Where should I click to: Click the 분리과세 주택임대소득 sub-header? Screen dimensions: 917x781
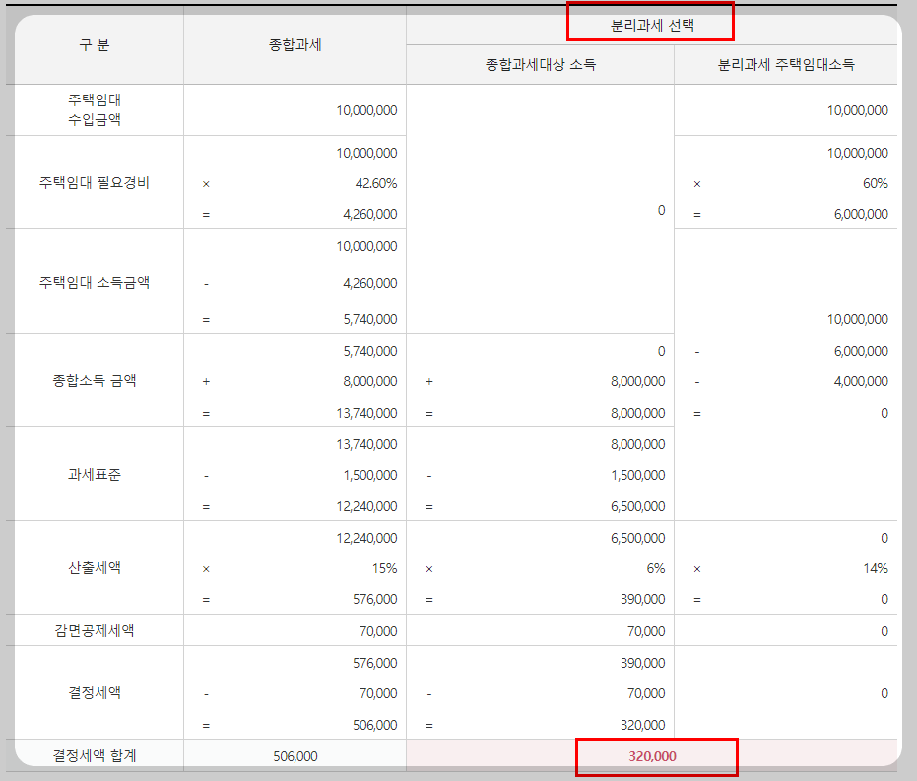[785, 64]
